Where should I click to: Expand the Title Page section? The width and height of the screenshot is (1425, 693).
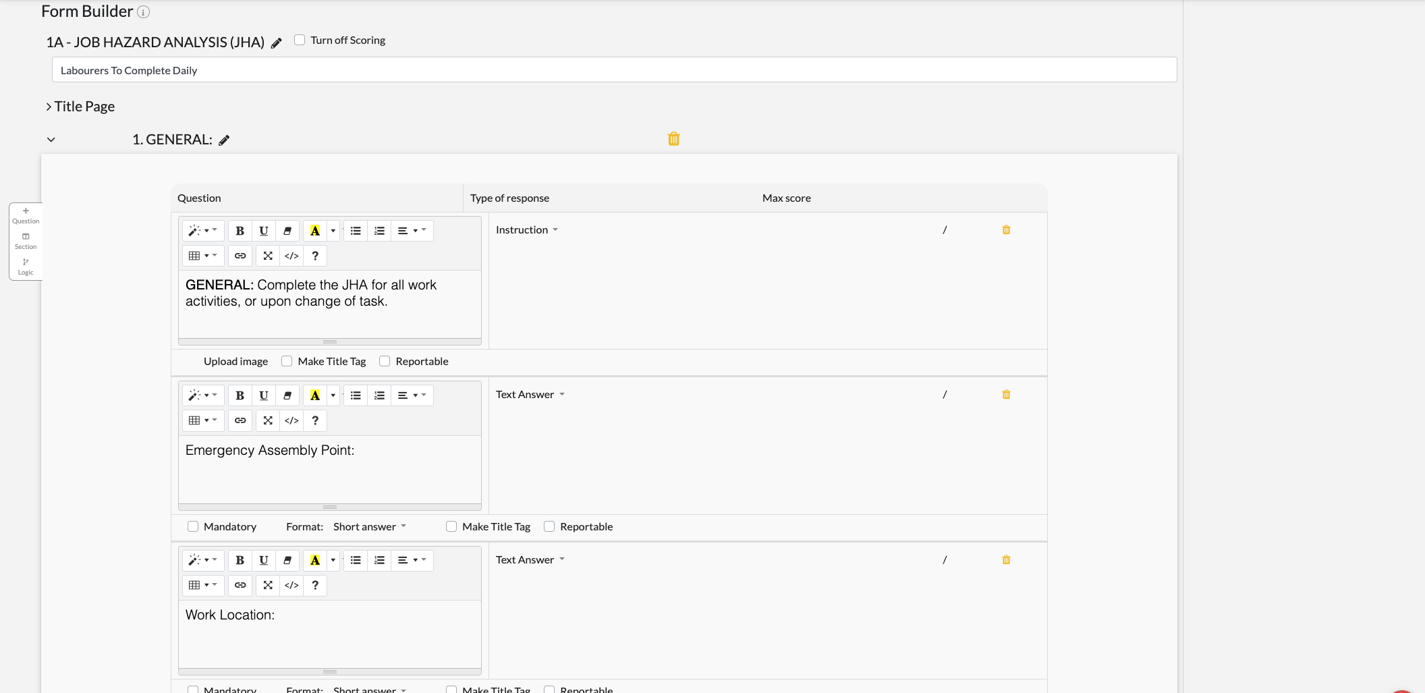pyautogui.click(x=49, y=107)
